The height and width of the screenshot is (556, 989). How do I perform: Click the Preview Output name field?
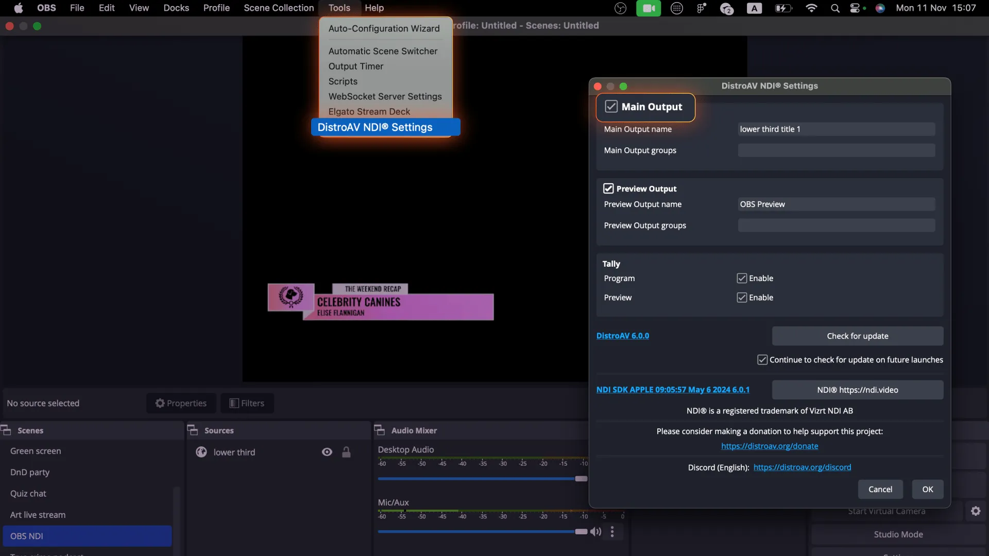point(836,204)
